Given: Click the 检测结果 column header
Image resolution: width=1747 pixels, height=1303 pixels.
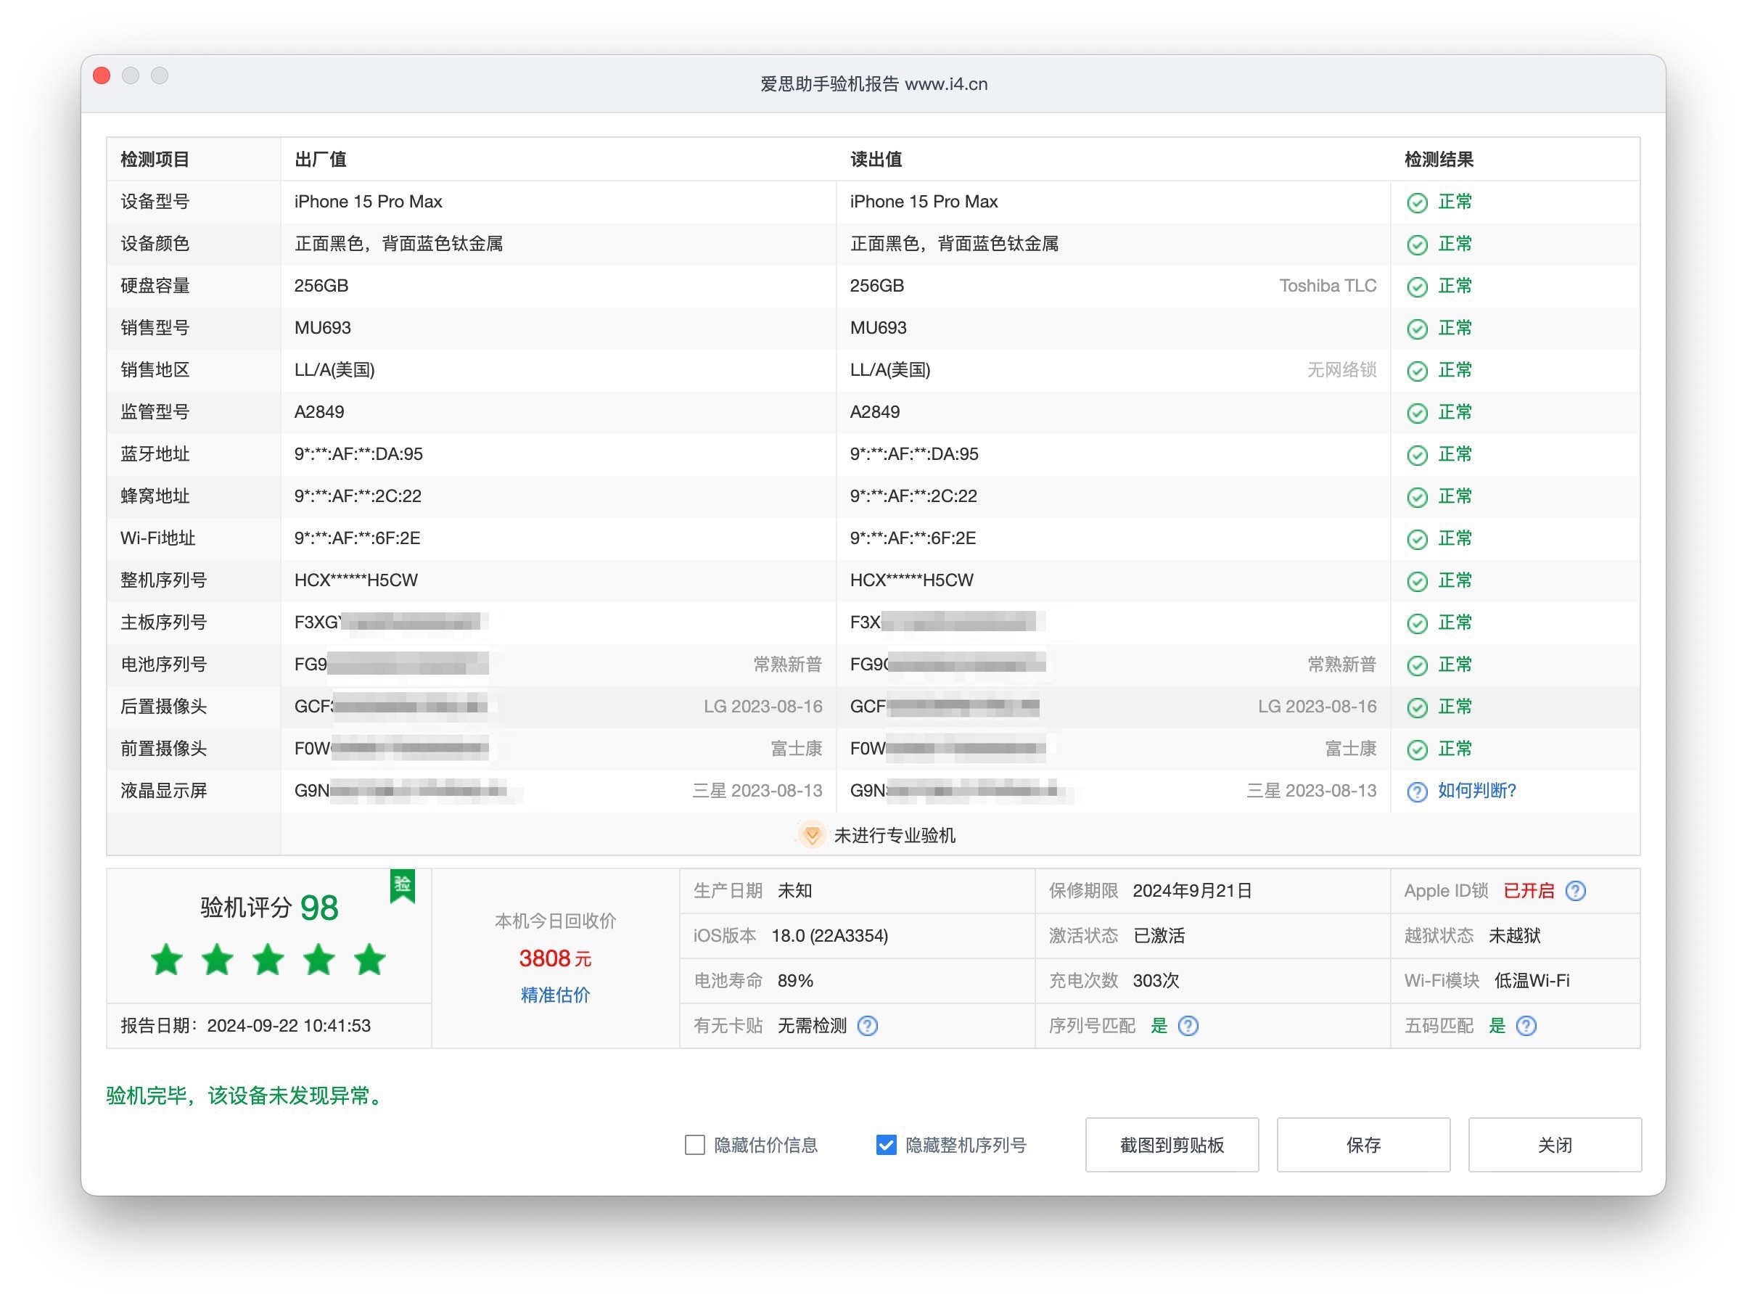Looking at the screenshot, I should pyautogui.click(x=1439, y=160).
